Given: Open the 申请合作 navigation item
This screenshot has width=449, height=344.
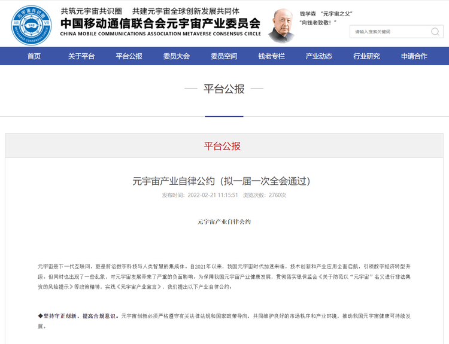Looking at the screenshot, I should [x=414, y=56].
